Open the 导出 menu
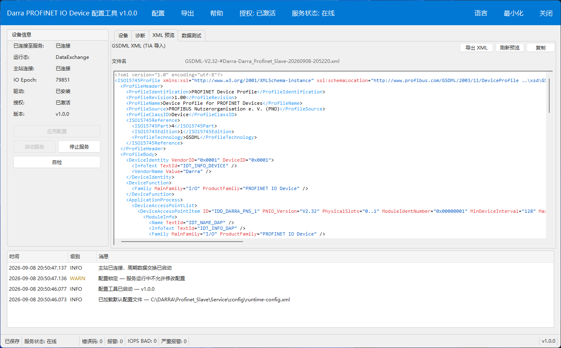 (187, 13)
